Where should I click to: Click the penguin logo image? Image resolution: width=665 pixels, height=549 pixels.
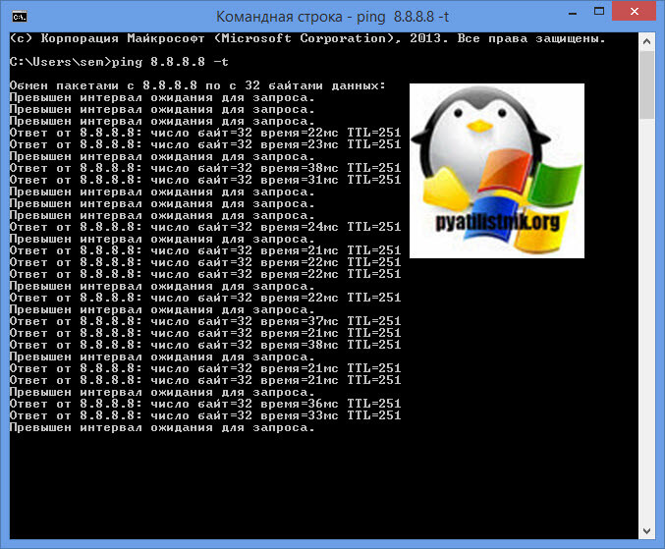point(496,170)
